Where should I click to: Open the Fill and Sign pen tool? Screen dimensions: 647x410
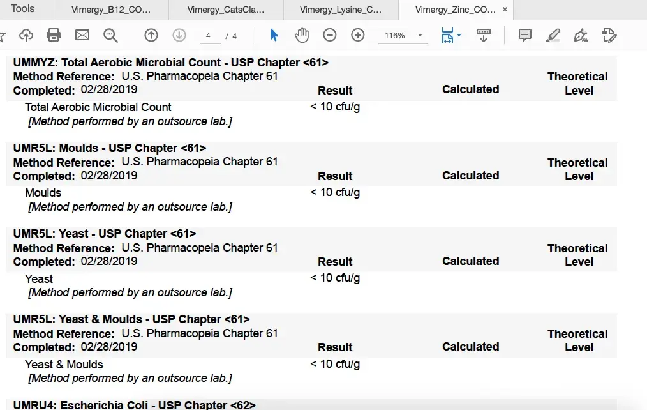point(581,36)
